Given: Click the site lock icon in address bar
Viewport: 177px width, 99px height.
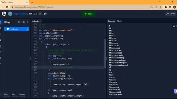Looking at the screenshot, I should [x=12, y=7].
